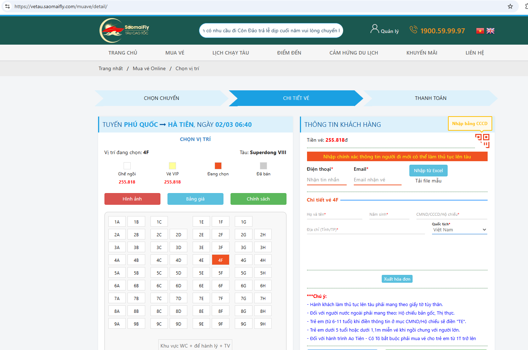Image resolution: width=528 pixels, height=350 pixels.
Task: Go back to the CHỌN CHUYẾN step
Action: (161, 98)
